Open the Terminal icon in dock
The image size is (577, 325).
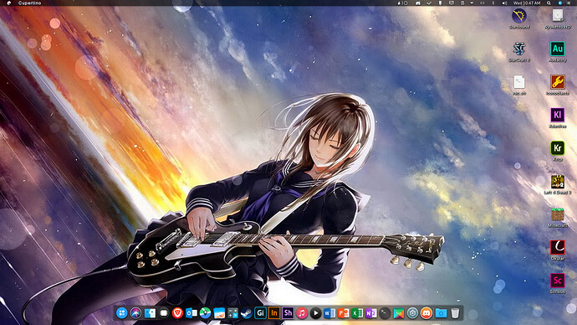point(385,313)
